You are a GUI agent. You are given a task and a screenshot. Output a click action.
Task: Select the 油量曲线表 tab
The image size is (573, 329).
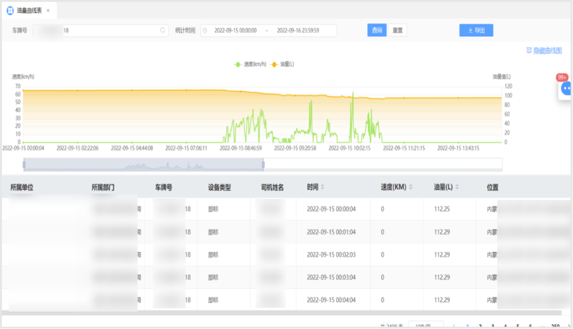click(x=29, y=11)
